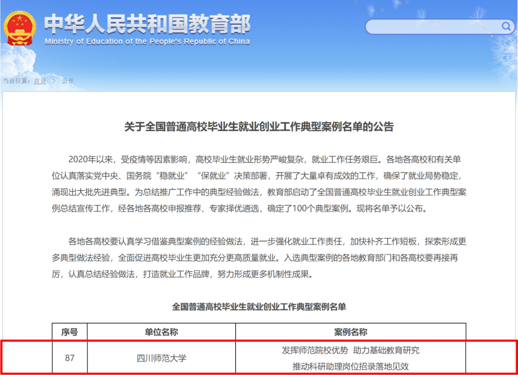Click the 单位名称 column header
Image resolution: width=518 pixels, height=375 pixels.
click(162, 332)
